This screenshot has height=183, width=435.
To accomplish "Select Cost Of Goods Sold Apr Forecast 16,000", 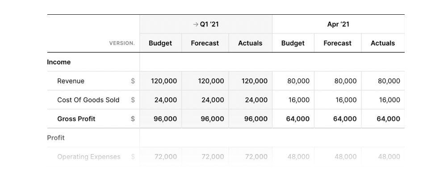I will coord(338,100).
